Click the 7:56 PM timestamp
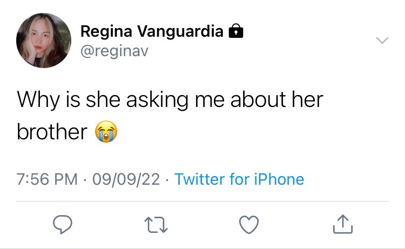This screenshot has height=249, width=405. coord(47,179)
